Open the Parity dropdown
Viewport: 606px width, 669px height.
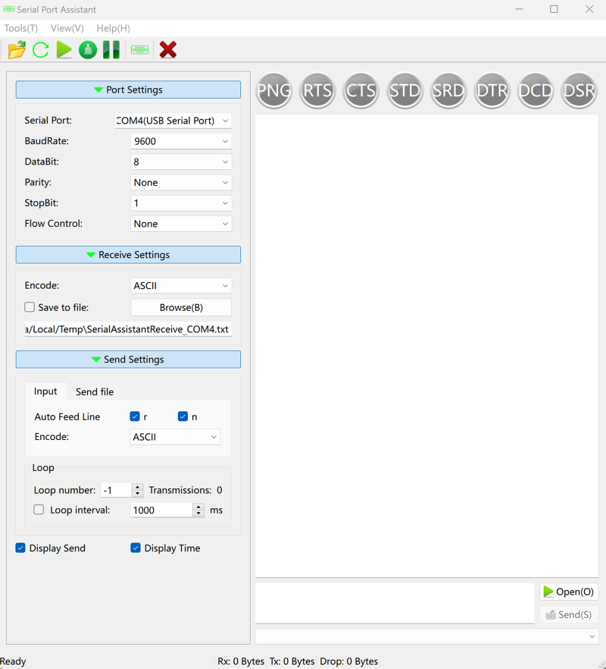tap(181, 183)
